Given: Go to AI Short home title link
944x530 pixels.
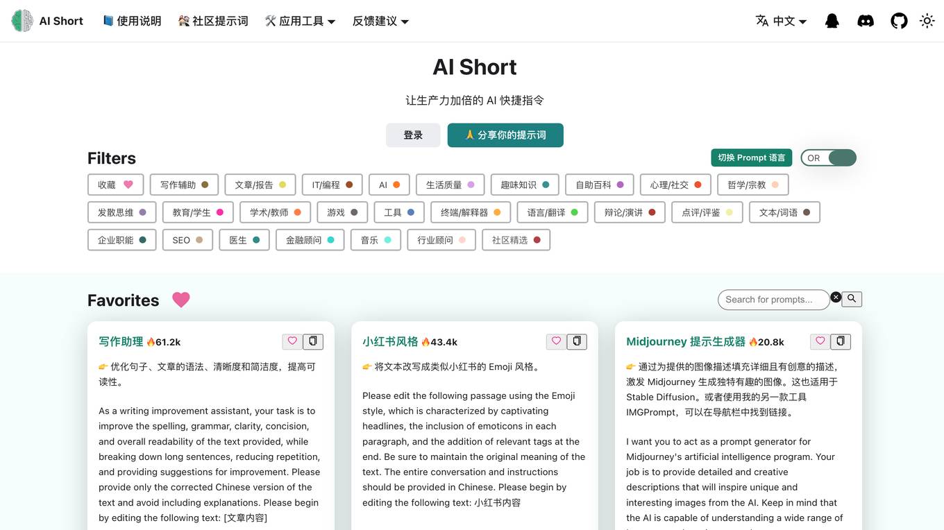Looking at the screenshot, I should tap(61, 21).
